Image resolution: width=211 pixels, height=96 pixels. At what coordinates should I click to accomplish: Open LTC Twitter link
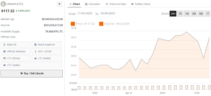coord(31,65)
